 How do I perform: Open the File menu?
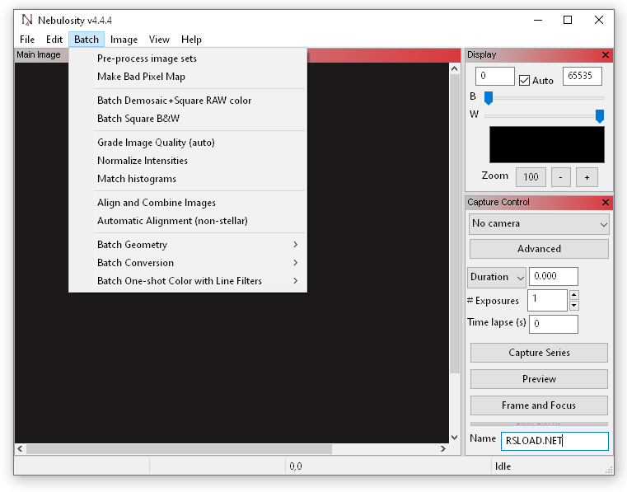(27, 40)
